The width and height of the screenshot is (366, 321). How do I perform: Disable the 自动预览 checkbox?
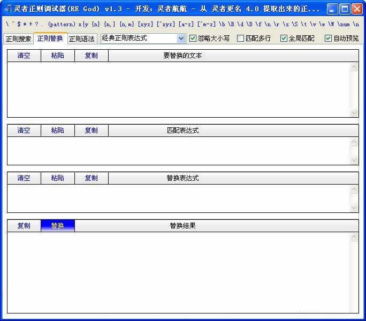tap(328, 39)
